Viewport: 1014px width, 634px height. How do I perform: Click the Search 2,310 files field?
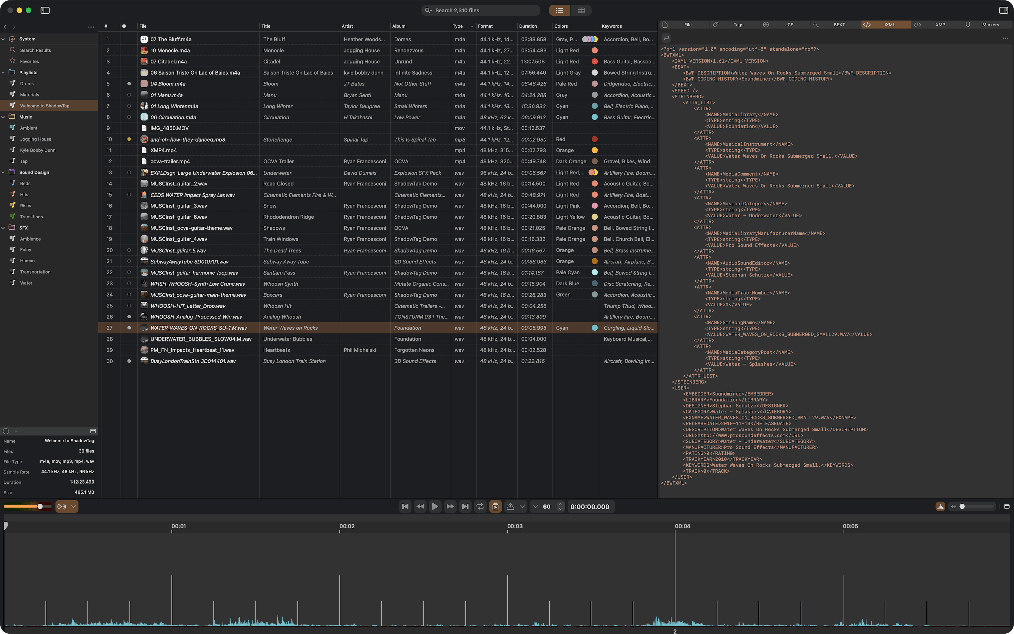click(480, 10)
